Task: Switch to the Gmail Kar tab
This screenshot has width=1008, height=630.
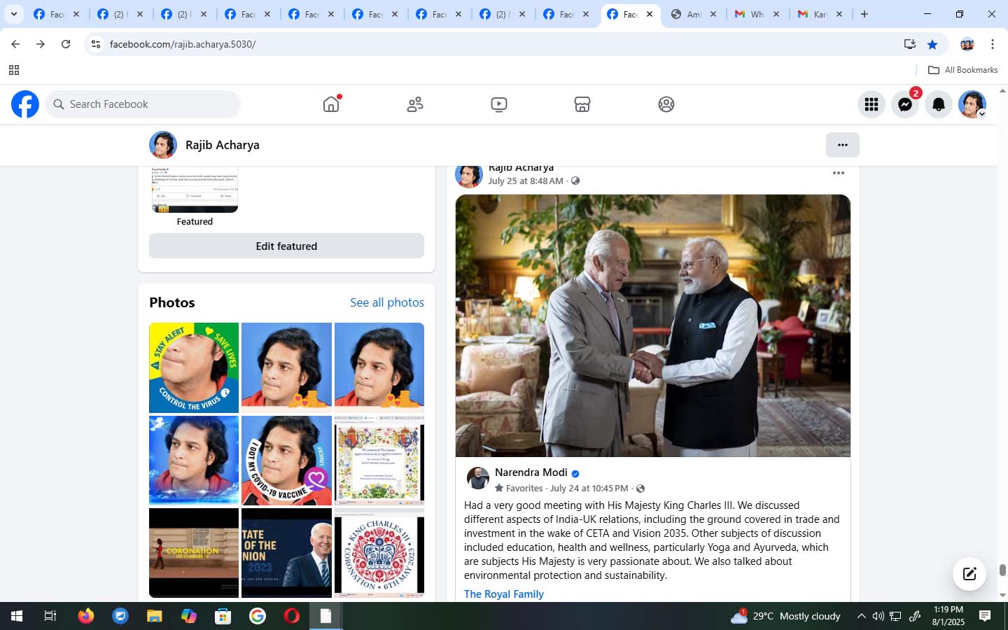Action: pyautogui.click(x=820, y=14)
